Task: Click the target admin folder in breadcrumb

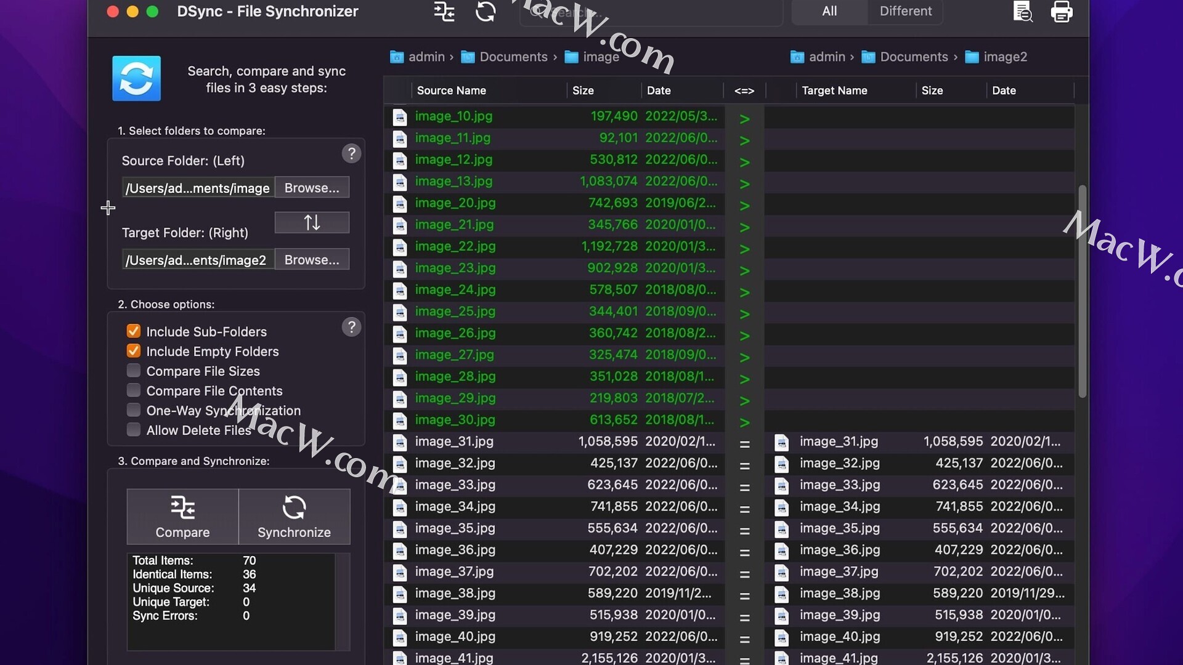Action: [819, 57]
